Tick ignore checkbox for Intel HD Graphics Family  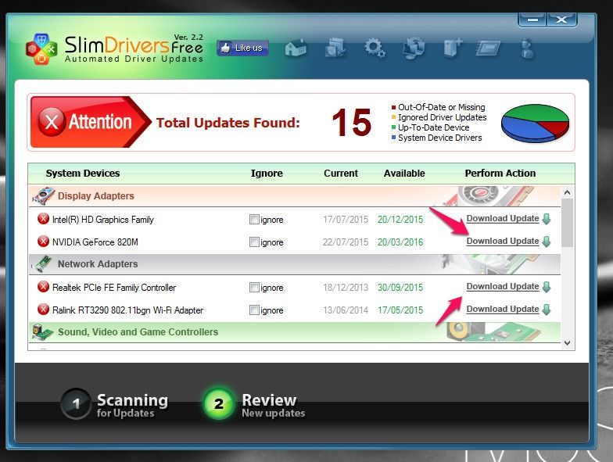pos(254,219)
